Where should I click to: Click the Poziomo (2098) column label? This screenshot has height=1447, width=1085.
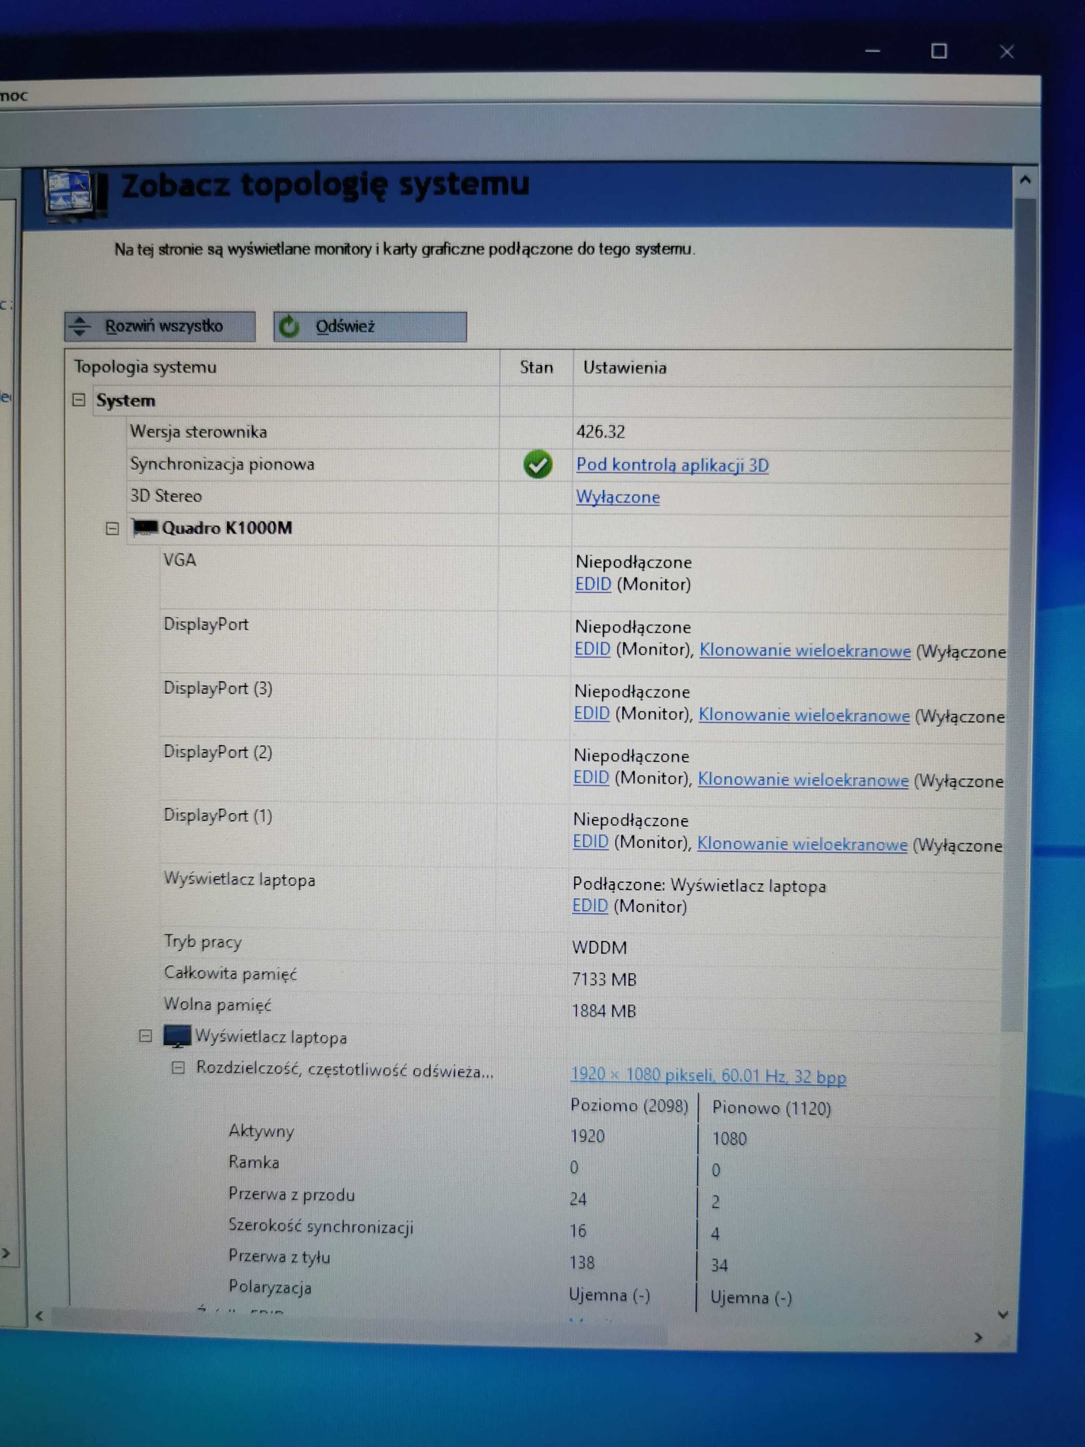tap(629, 1105)
